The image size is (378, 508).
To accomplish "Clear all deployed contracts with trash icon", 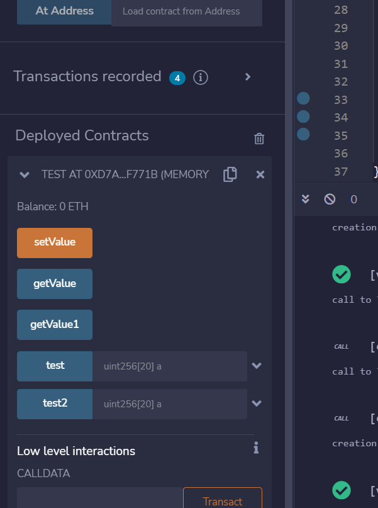I will 259,138.
